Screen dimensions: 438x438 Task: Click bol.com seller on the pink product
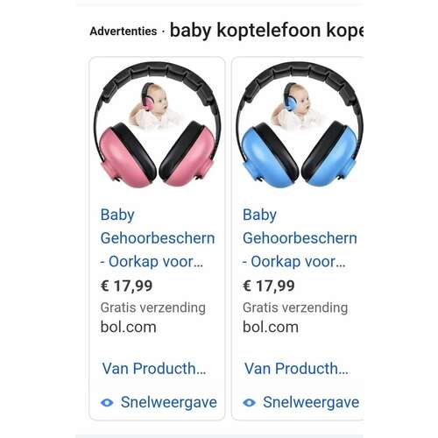point(128,327)
